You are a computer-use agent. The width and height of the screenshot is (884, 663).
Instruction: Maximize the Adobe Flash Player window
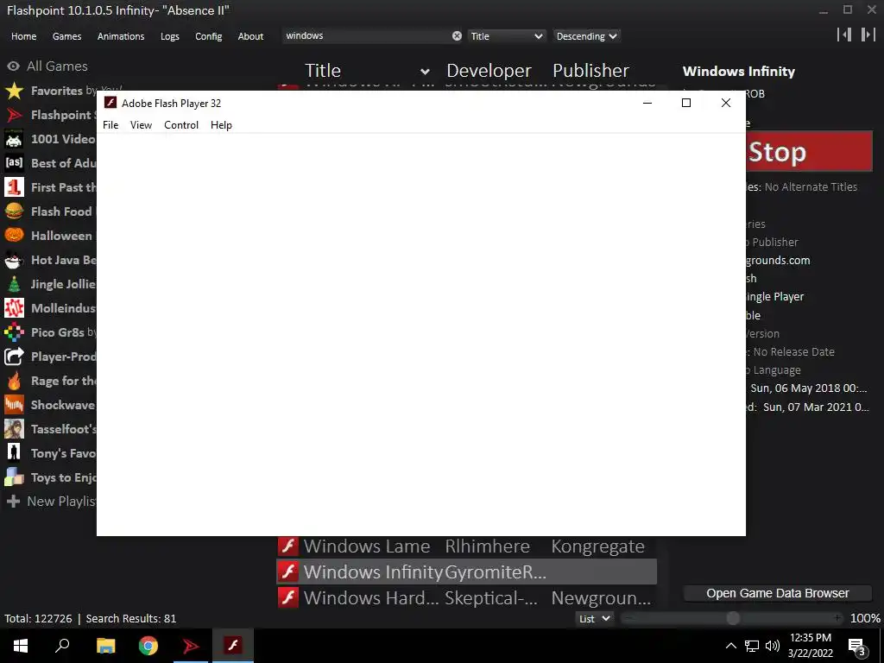(x=686, y=103)
